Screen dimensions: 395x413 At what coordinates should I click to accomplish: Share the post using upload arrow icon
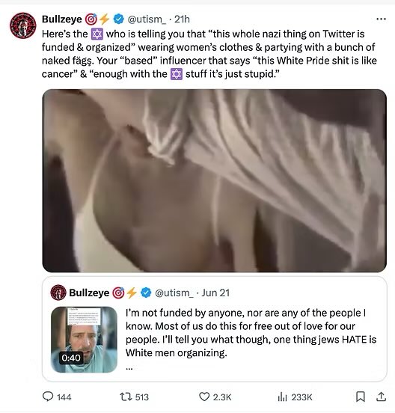381,397
